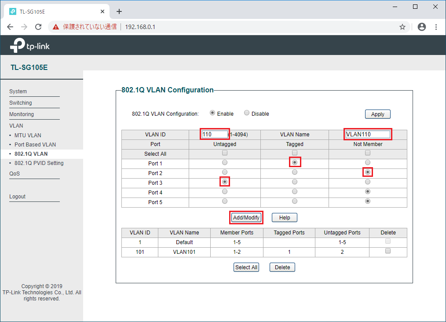Set Port 2 to Tagged
The height and width of the screenshot is (322, 446).
295,172
